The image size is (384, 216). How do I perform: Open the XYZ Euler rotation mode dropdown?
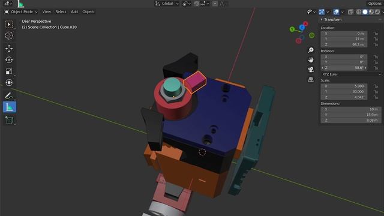[351, 74]
